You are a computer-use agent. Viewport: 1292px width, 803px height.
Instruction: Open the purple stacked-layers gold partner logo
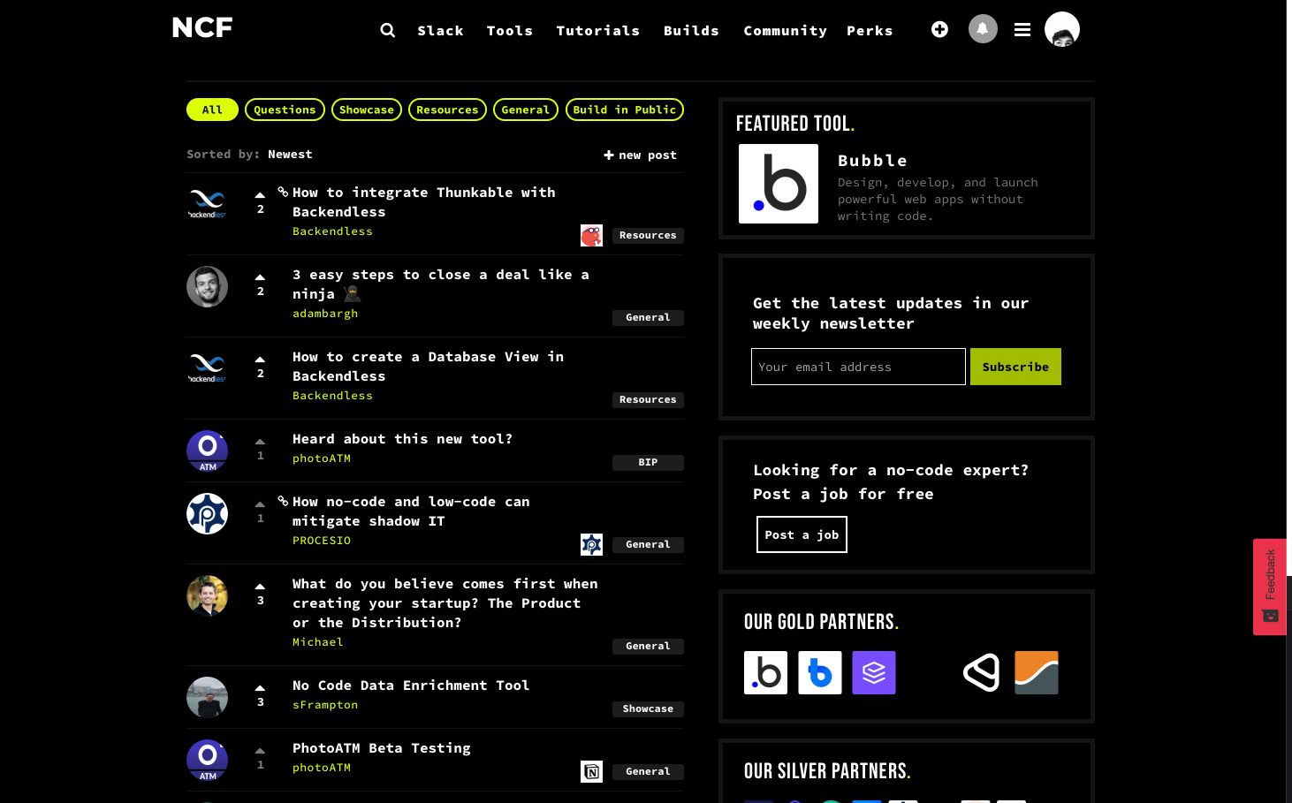click(x=874, y=672)
